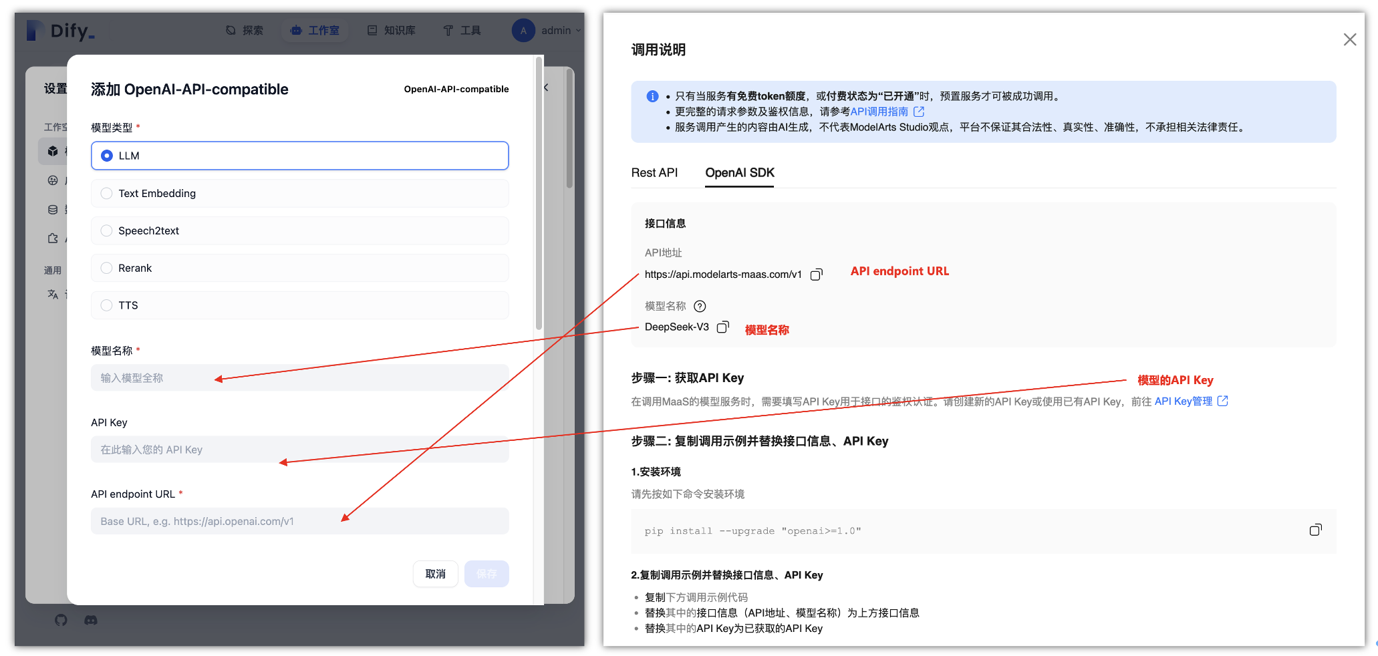Click the 调用说明 panel title
The height and width of the screenshot is (656, 1378).
coord(658,50)
